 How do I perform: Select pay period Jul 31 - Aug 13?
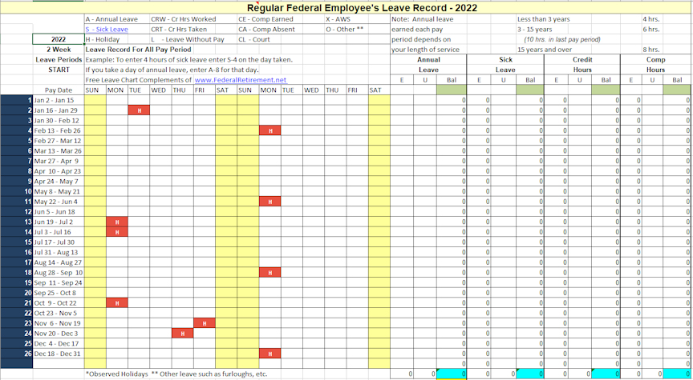(x=59, y=252)
